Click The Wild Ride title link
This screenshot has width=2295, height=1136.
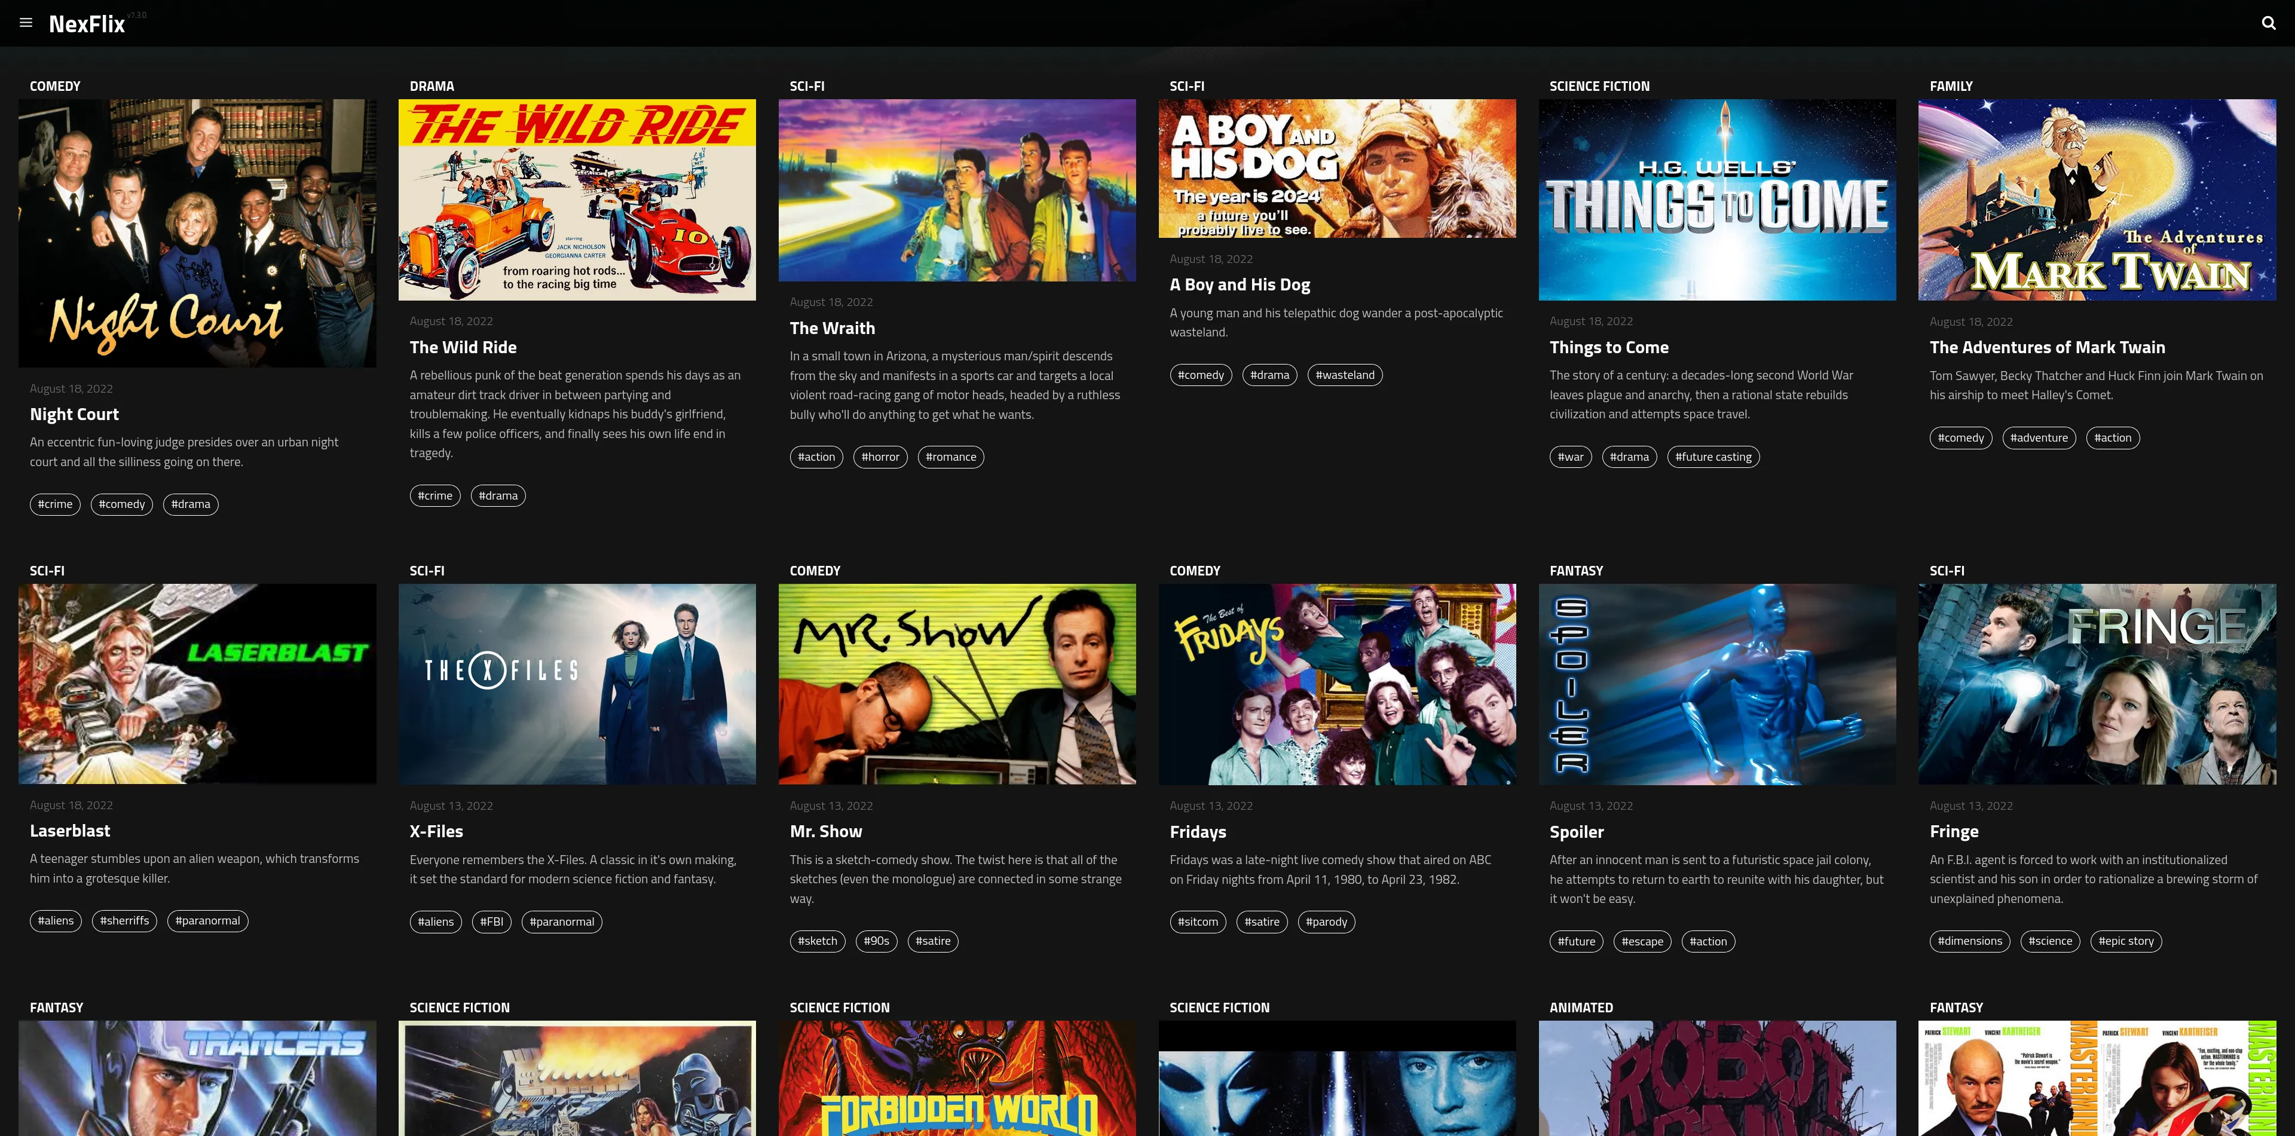[463, 347]
